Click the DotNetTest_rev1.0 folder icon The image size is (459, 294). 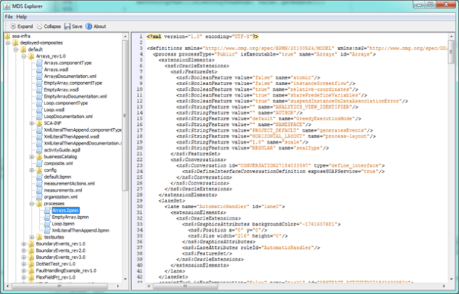(x=32, y=264)
